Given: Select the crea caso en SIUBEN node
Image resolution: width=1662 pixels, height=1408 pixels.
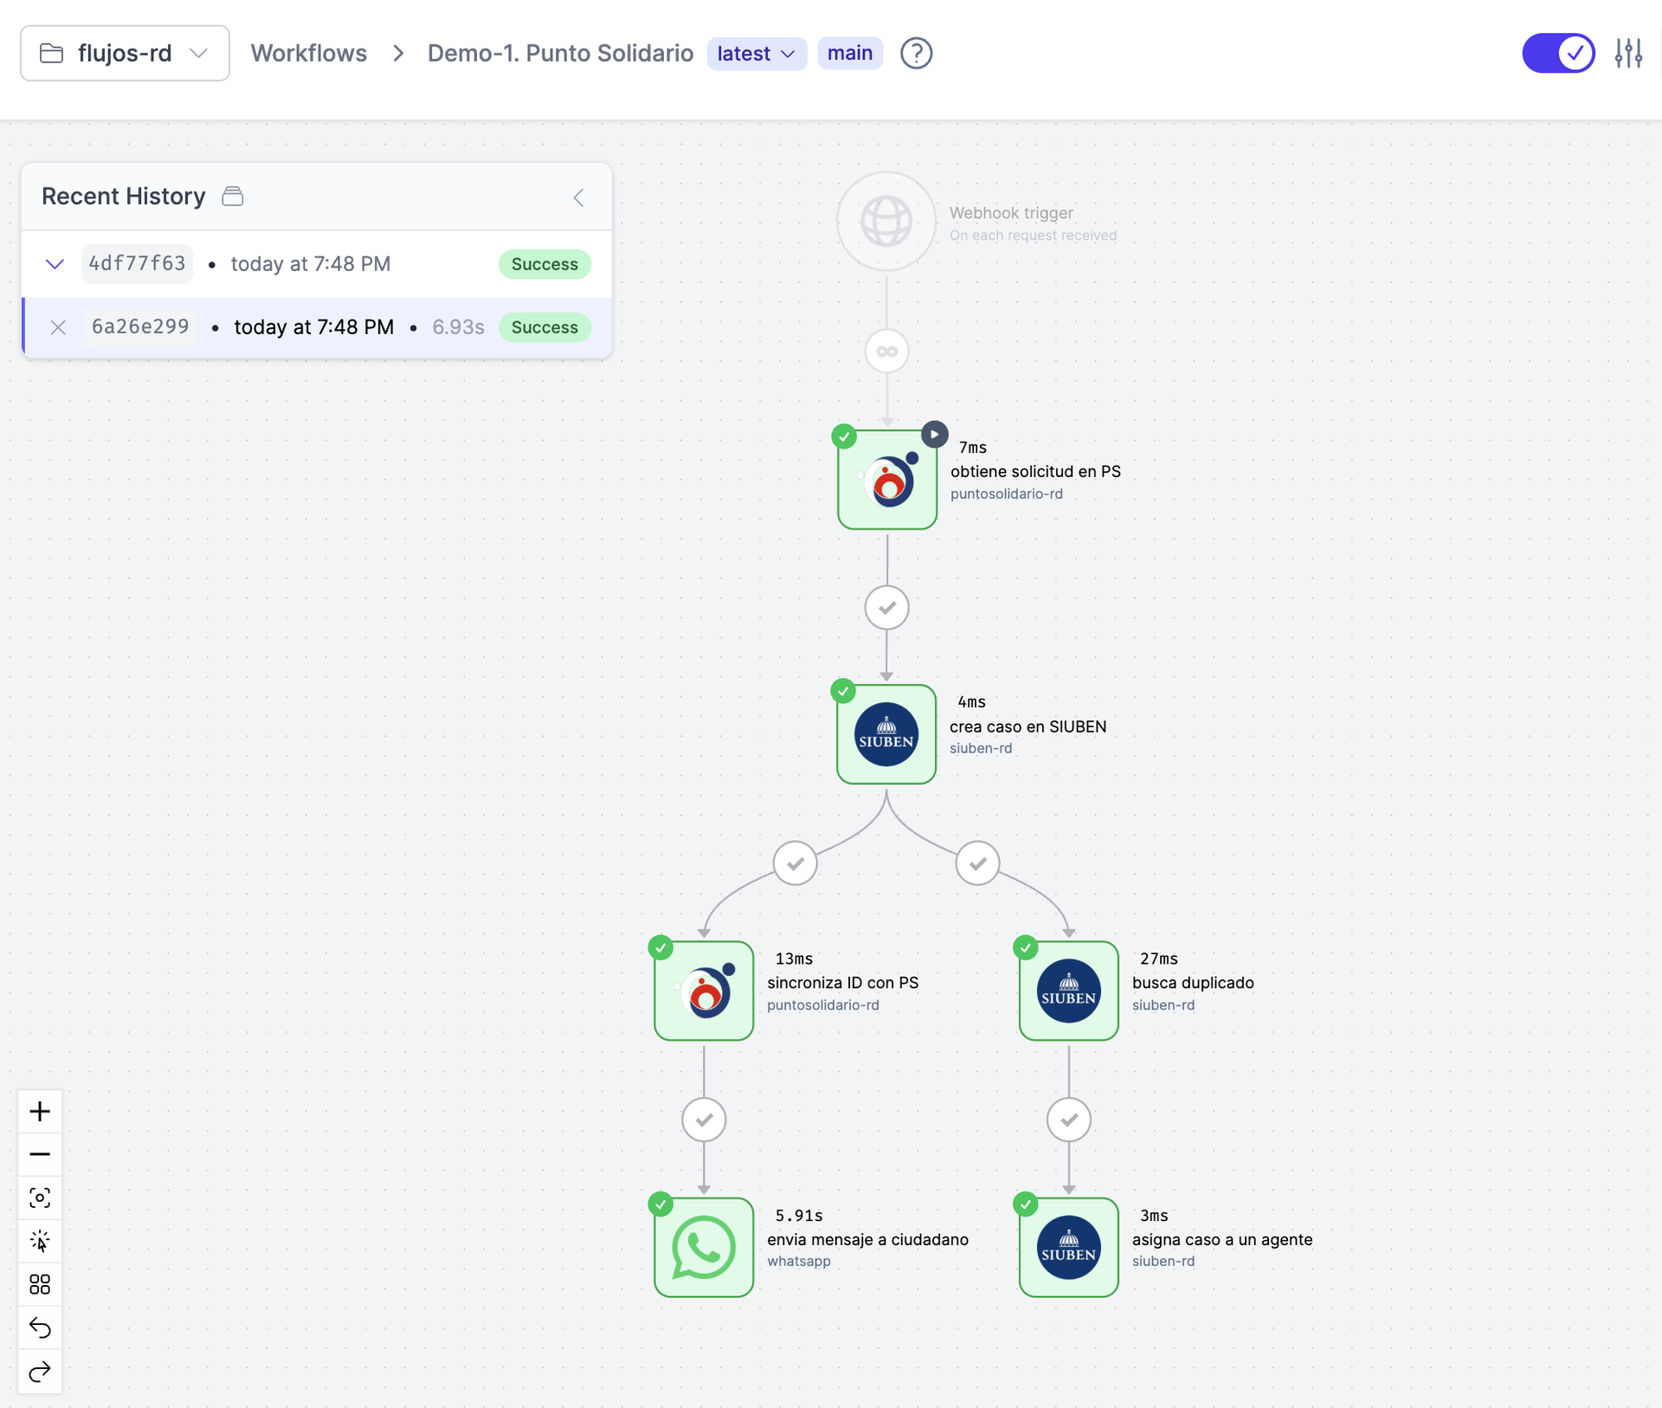Looking at the screenshot, I should click(x=886, y=734).
